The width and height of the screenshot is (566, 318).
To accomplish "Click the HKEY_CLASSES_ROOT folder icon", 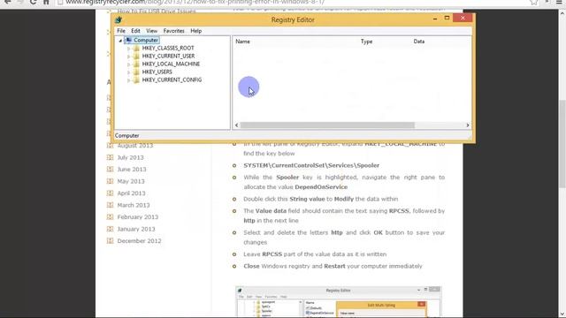I will 136,48.
